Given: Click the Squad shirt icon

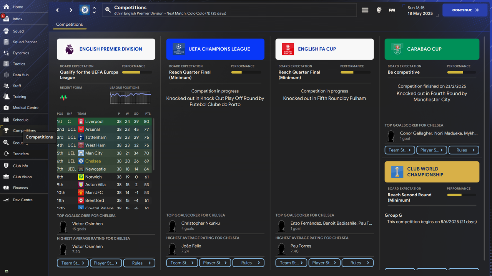Looking at the screenshot, I should click(x=6, y=31).
